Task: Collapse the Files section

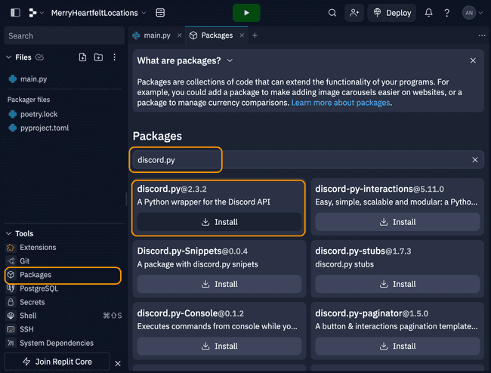Action: (9, 57)
